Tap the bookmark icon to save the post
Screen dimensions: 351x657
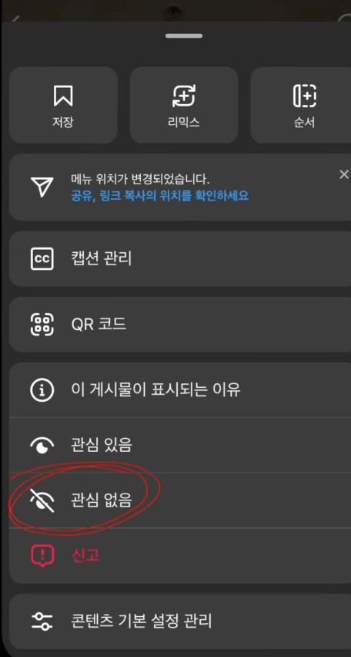(63, 96)
